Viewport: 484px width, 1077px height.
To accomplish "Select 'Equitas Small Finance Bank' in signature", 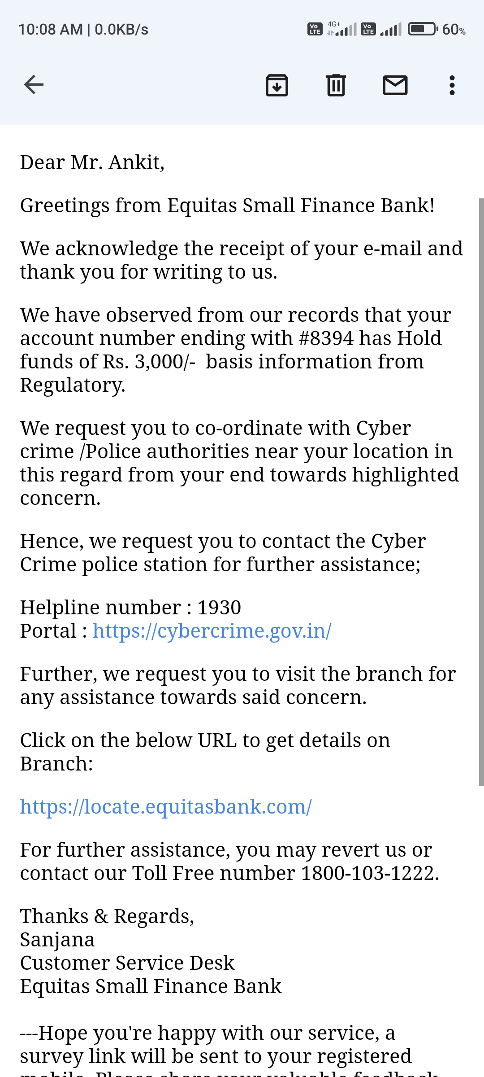I will click(x=151, y=985).
